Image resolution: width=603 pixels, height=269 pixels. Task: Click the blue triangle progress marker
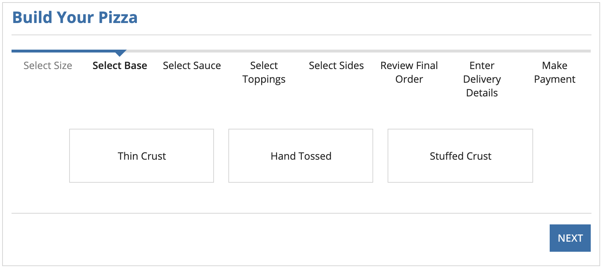[x=120, y=54]
